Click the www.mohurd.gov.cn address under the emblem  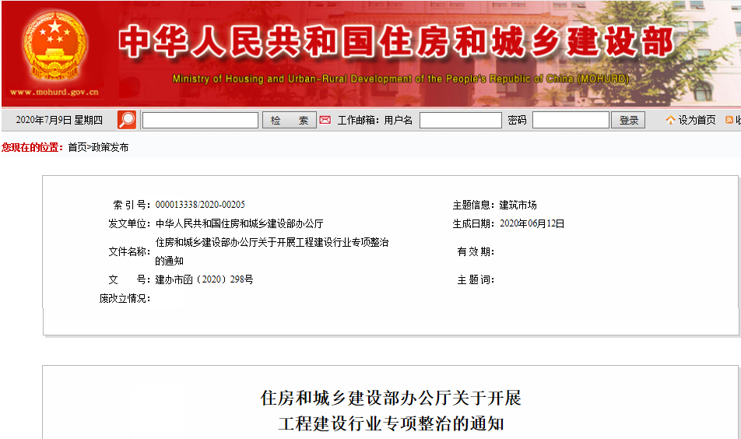[54, 93]
